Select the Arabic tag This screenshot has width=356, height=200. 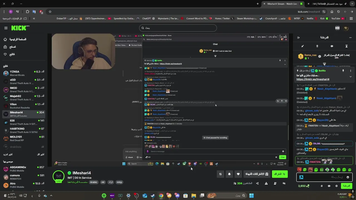click(94, 182)
